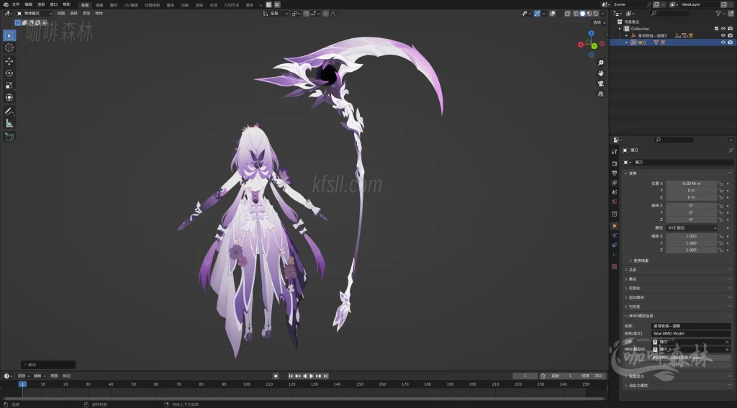This screenshot has width=737, height=408.
Task: Open the 物体模式 mode dropdown
Action: point(35,14)
